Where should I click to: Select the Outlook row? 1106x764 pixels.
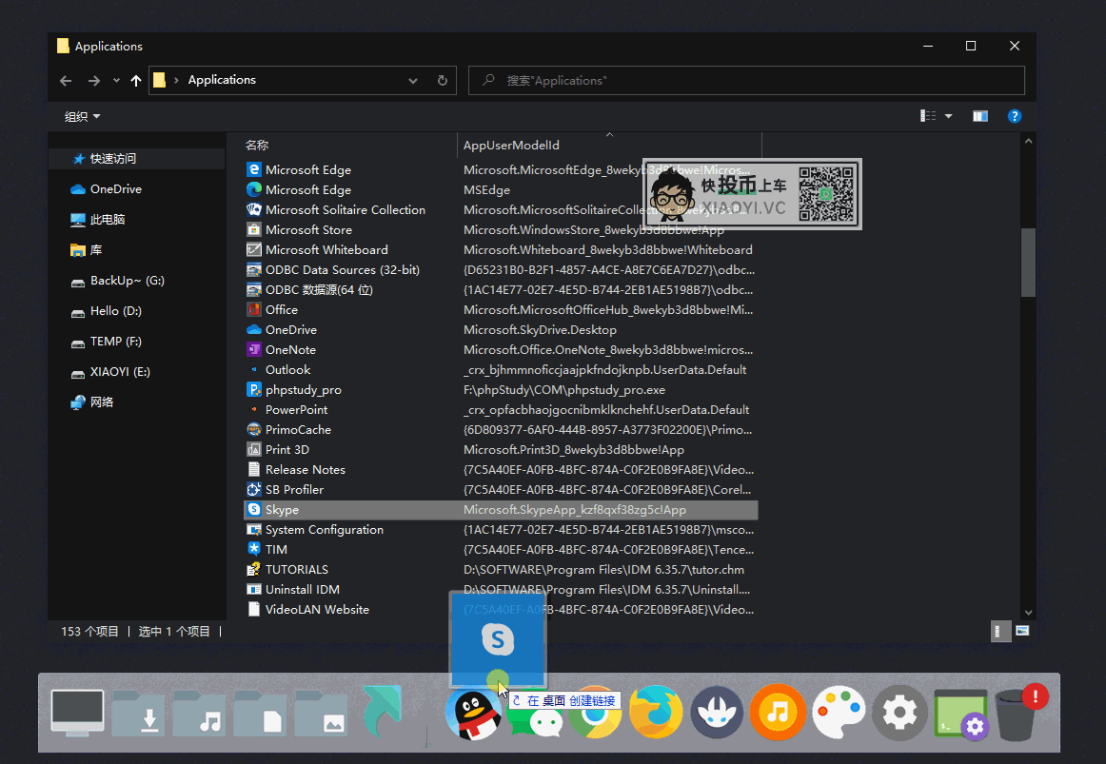pyautogui.click(x=501, y=369)
